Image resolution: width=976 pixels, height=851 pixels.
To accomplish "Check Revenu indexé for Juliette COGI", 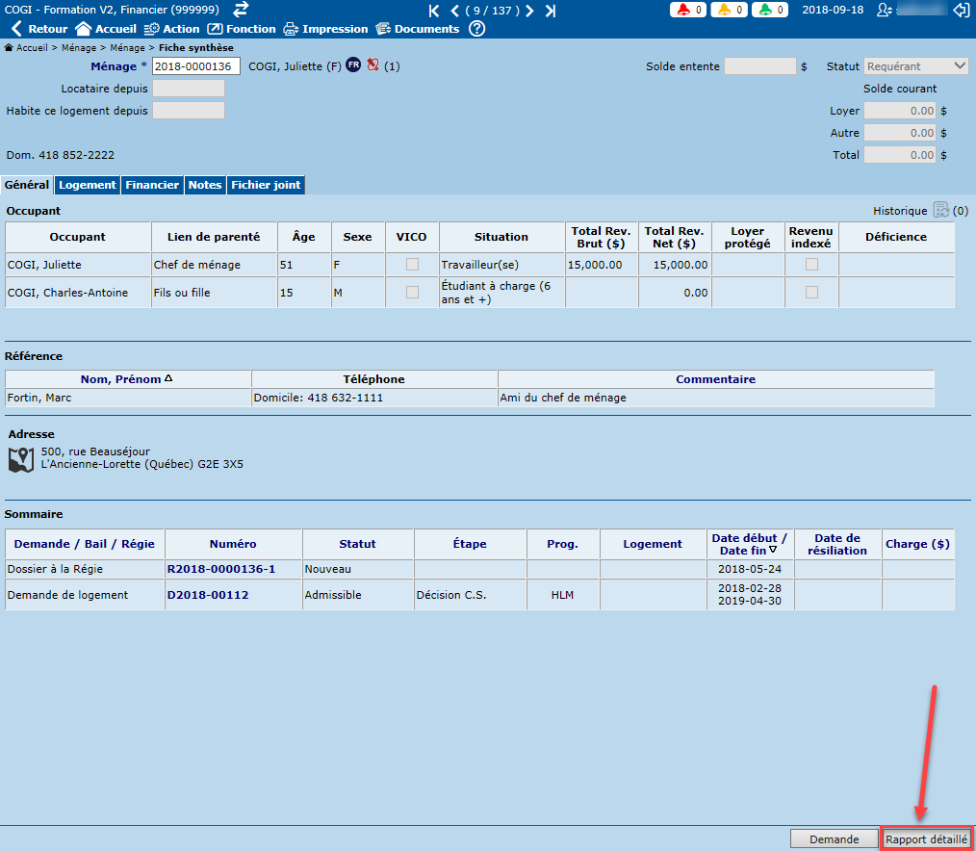I will [x=811, y=264].
